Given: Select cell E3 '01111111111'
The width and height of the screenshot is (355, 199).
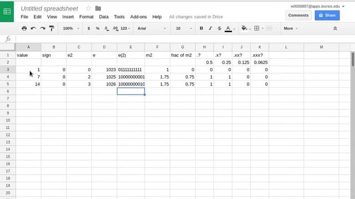Looking at the screenshot, I should tap(131, 70).
